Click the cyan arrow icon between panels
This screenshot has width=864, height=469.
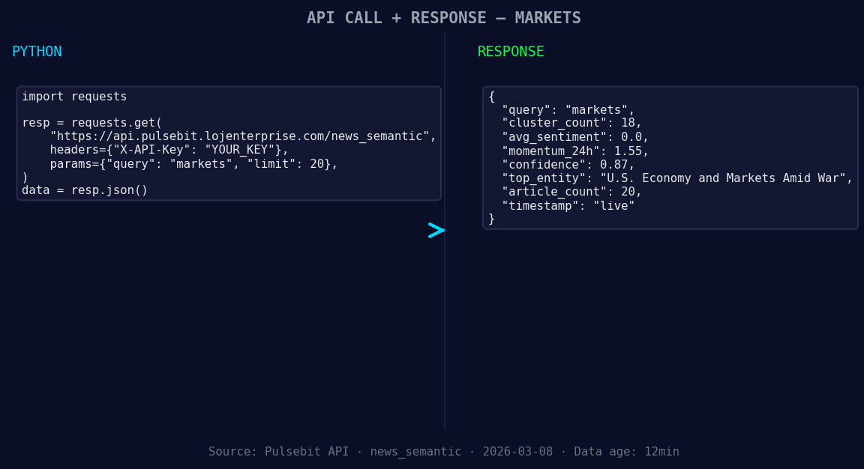(x=436, y=230)
